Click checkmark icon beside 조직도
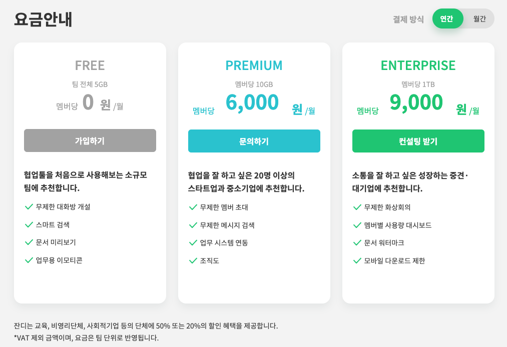 point(193,260)
